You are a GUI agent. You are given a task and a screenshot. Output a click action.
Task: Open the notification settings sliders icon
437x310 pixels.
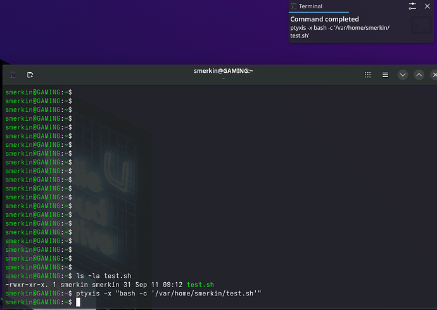click(x=412, y=6)
